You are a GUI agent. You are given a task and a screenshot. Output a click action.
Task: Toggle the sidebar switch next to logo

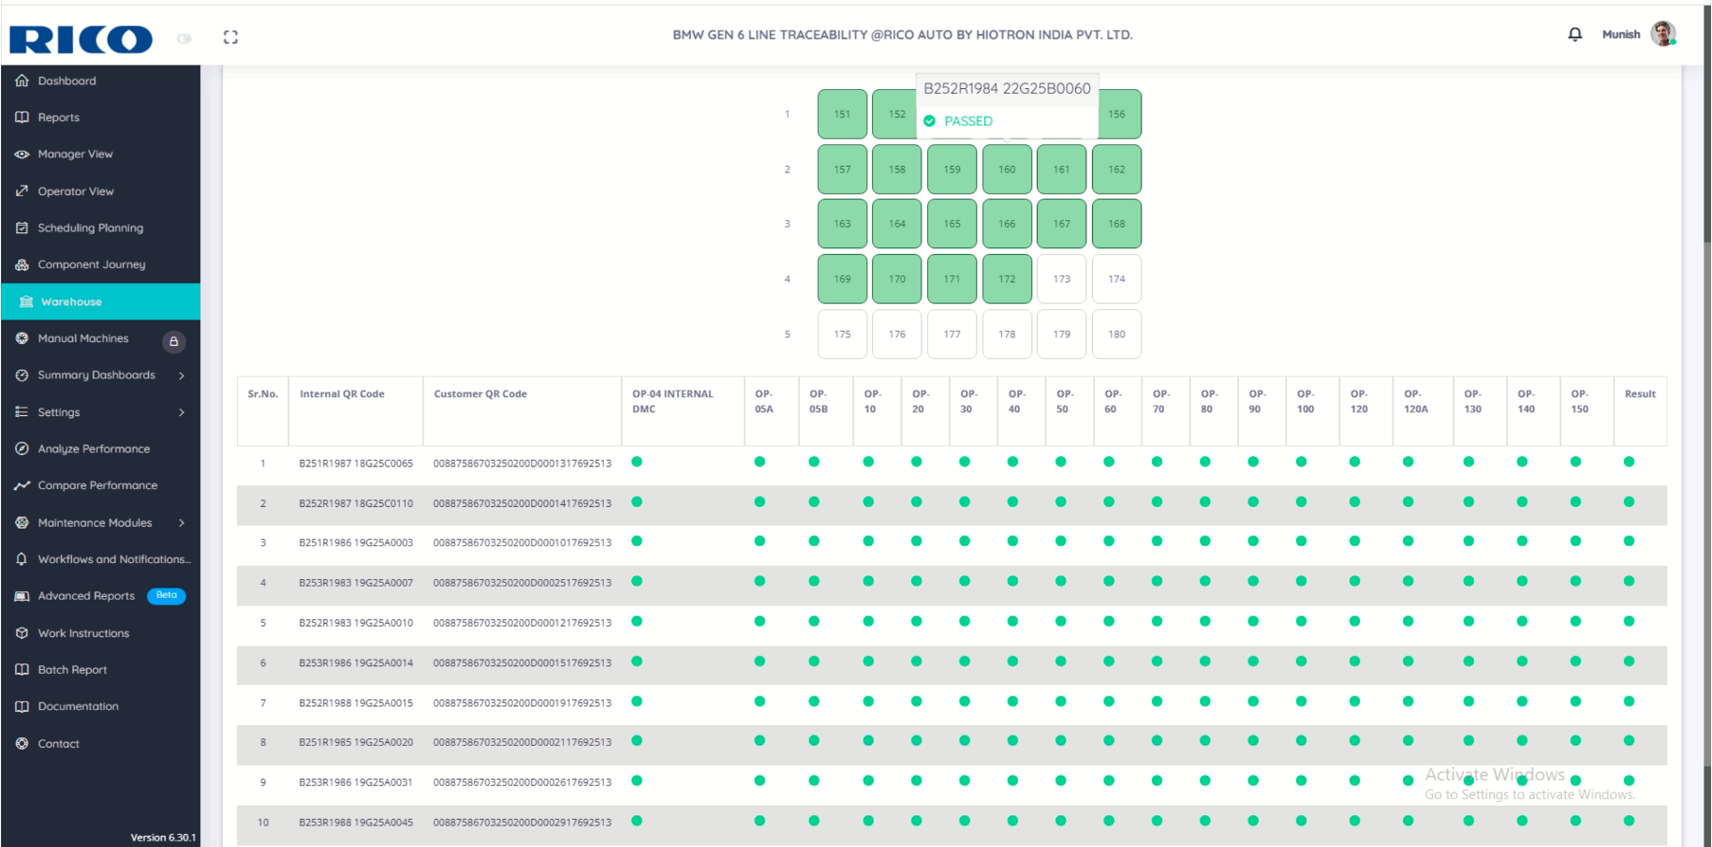click(x=184, y=38)
